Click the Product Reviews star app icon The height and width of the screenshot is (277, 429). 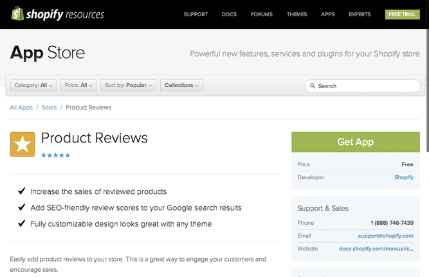[23, 144]
